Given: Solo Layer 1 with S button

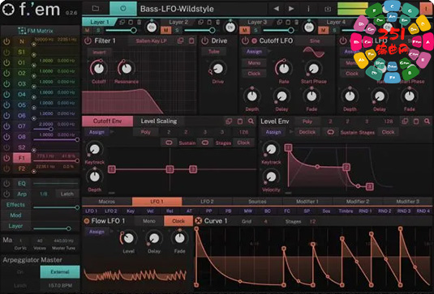Looking at the screenshot, I should coord(98,30).
